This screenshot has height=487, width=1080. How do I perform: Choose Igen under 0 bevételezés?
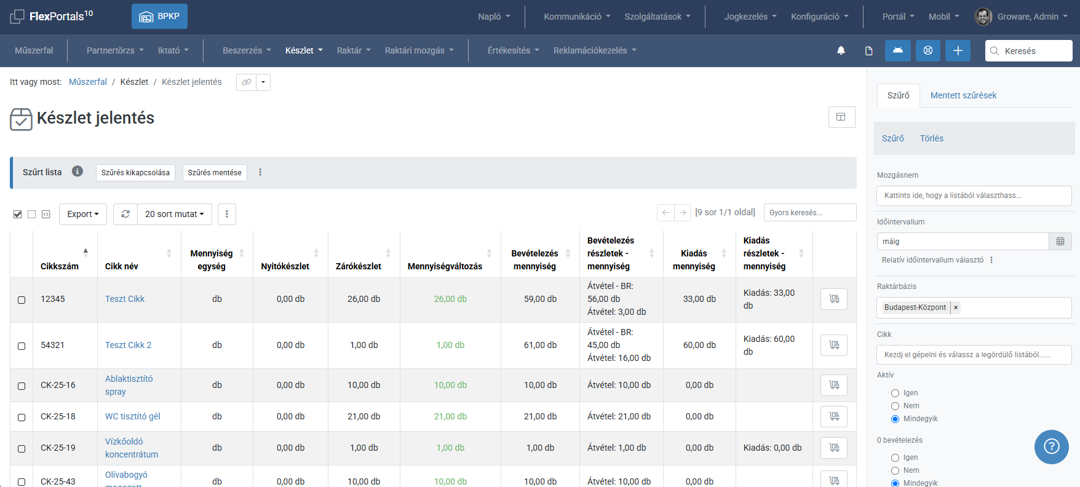tap(895, 457)
